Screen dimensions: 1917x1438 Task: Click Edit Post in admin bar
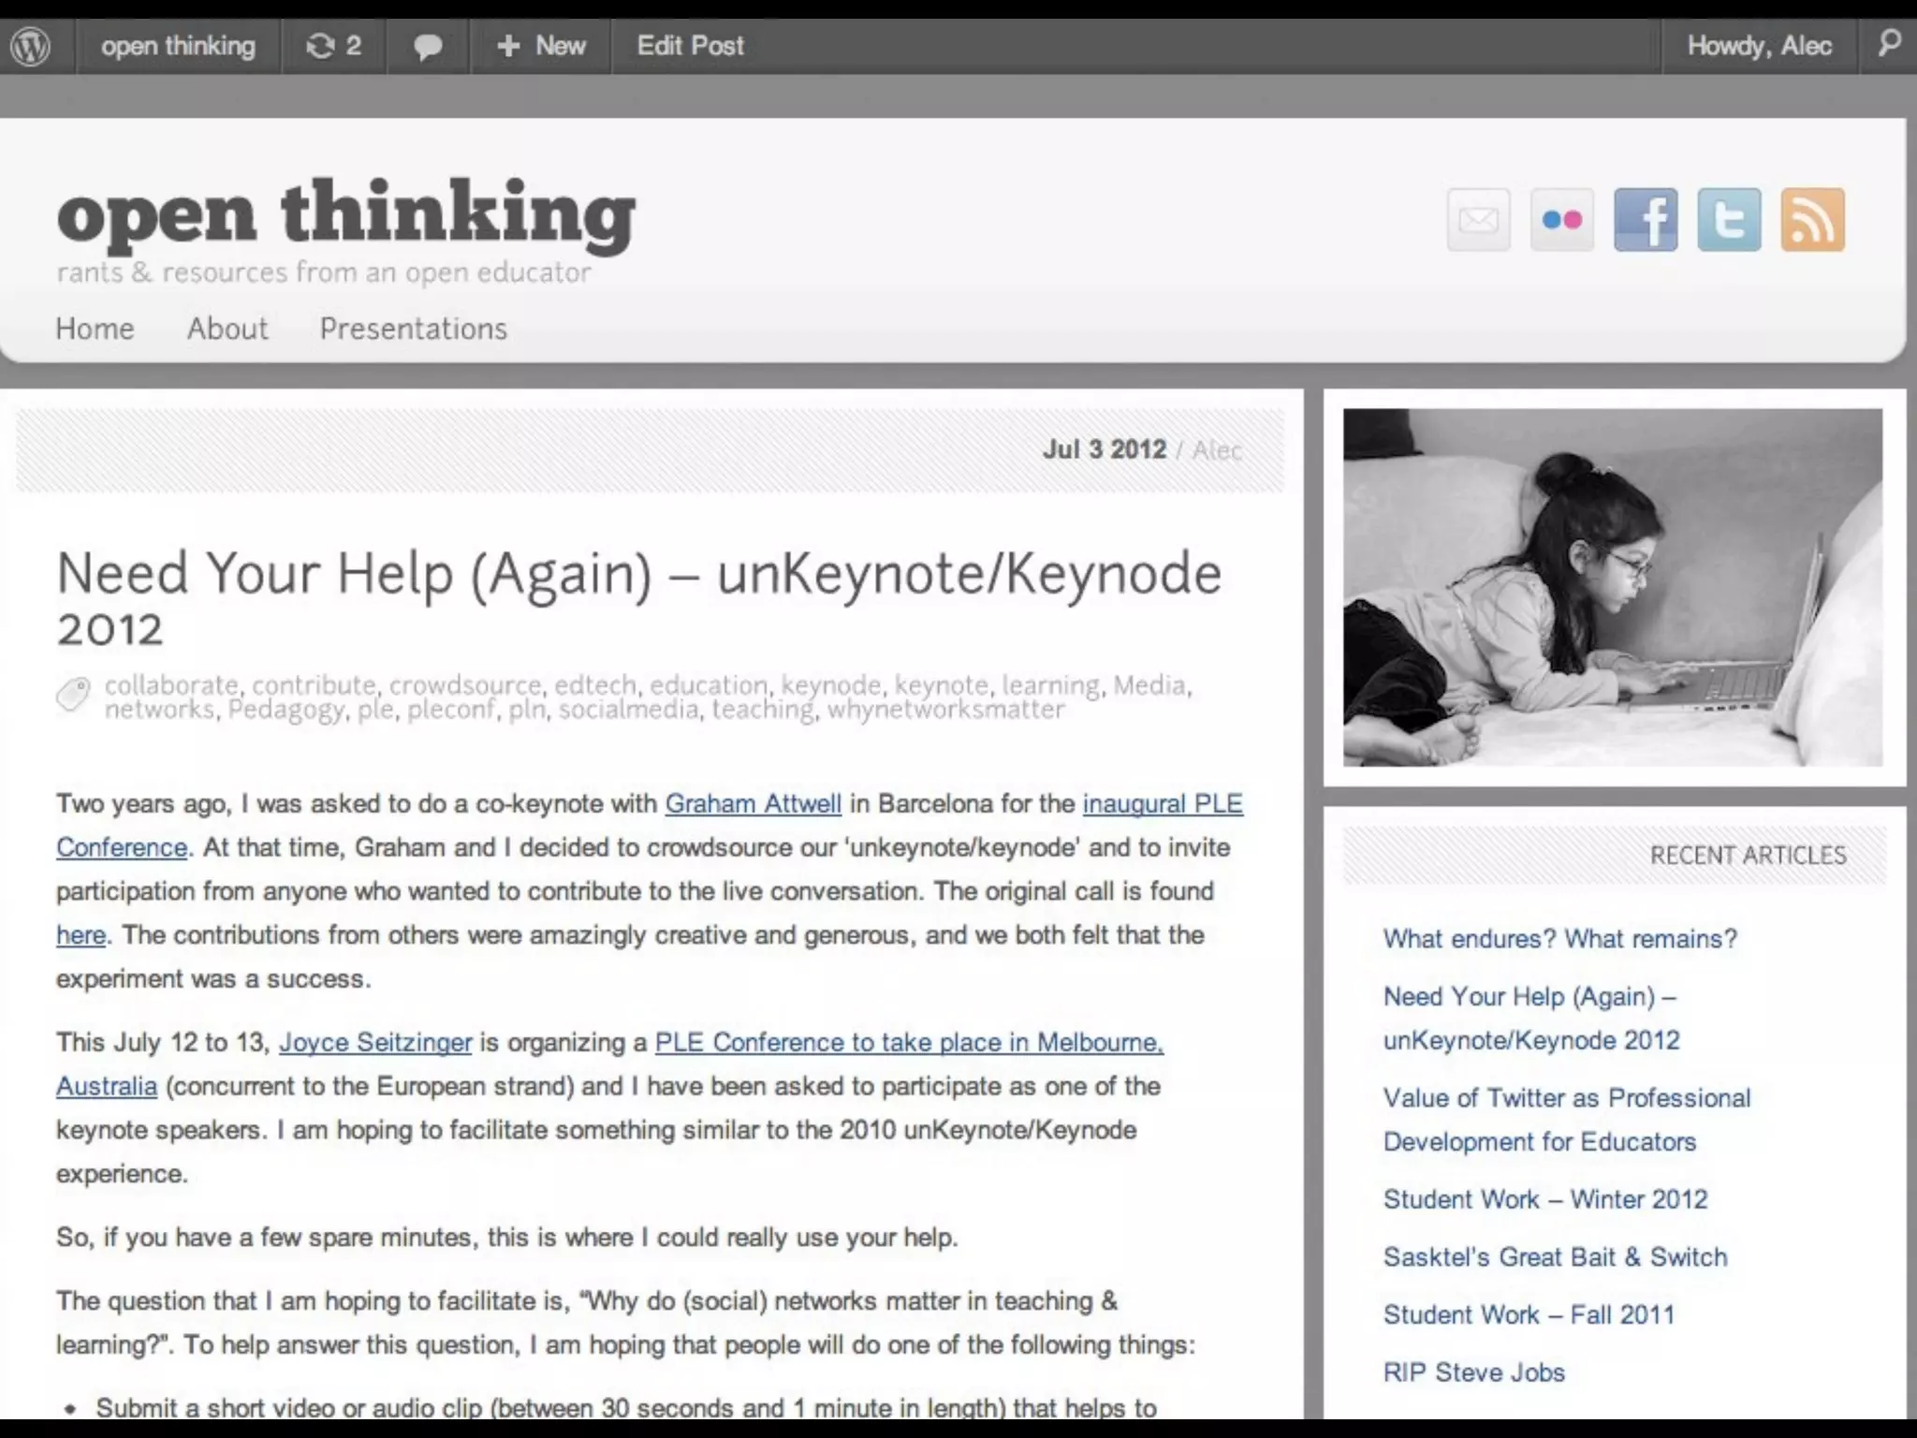[x=690, y=46]
